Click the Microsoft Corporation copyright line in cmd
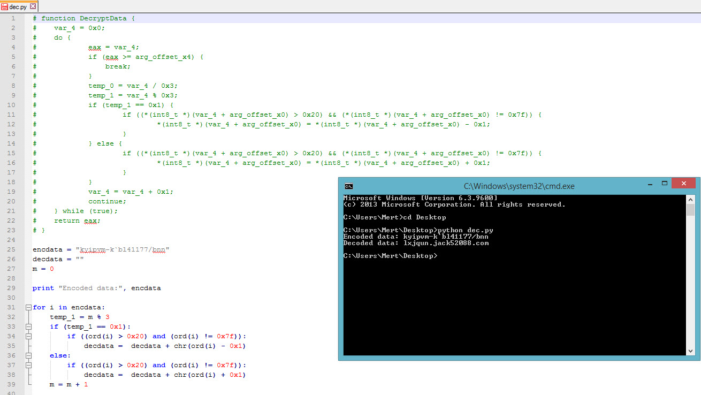The image size is (701, 395). tap(454, 204)
